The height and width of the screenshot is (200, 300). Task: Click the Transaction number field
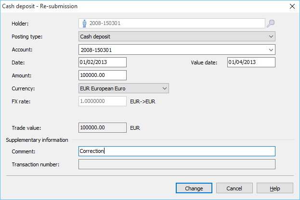click(x=176, y=164)
